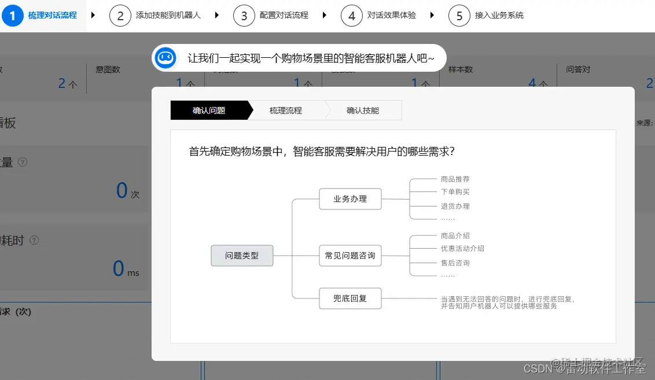Click the blue robot avatar icon
Image resolution: width=655 pixels, height=380 pixels.
pos(165,58)
